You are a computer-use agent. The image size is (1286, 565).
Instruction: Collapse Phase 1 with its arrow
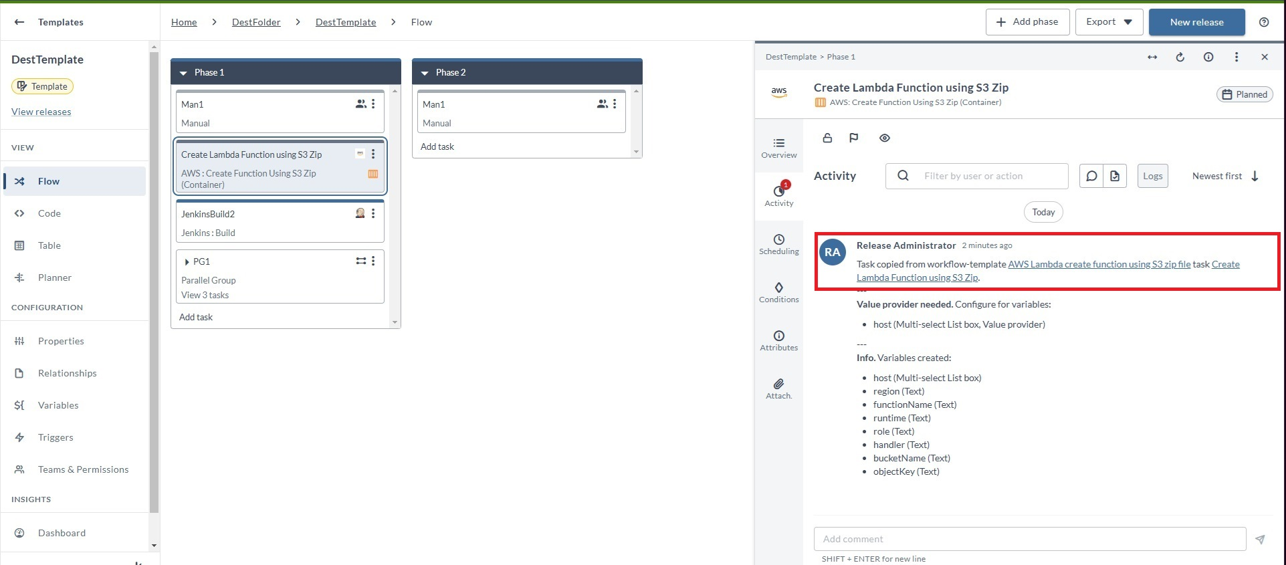[x=183, y=73]
